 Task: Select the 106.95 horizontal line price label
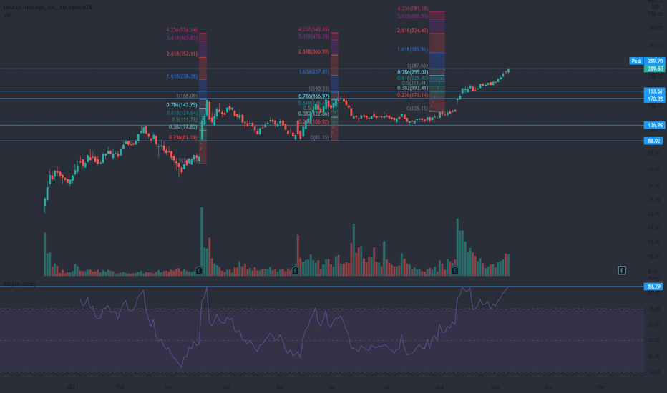pyautogui.click(x=654, y=125)
